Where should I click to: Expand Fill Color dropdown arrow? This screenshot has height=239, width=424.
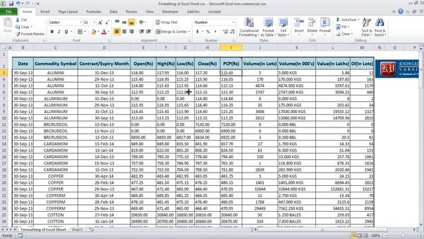[x=98, y=32]
